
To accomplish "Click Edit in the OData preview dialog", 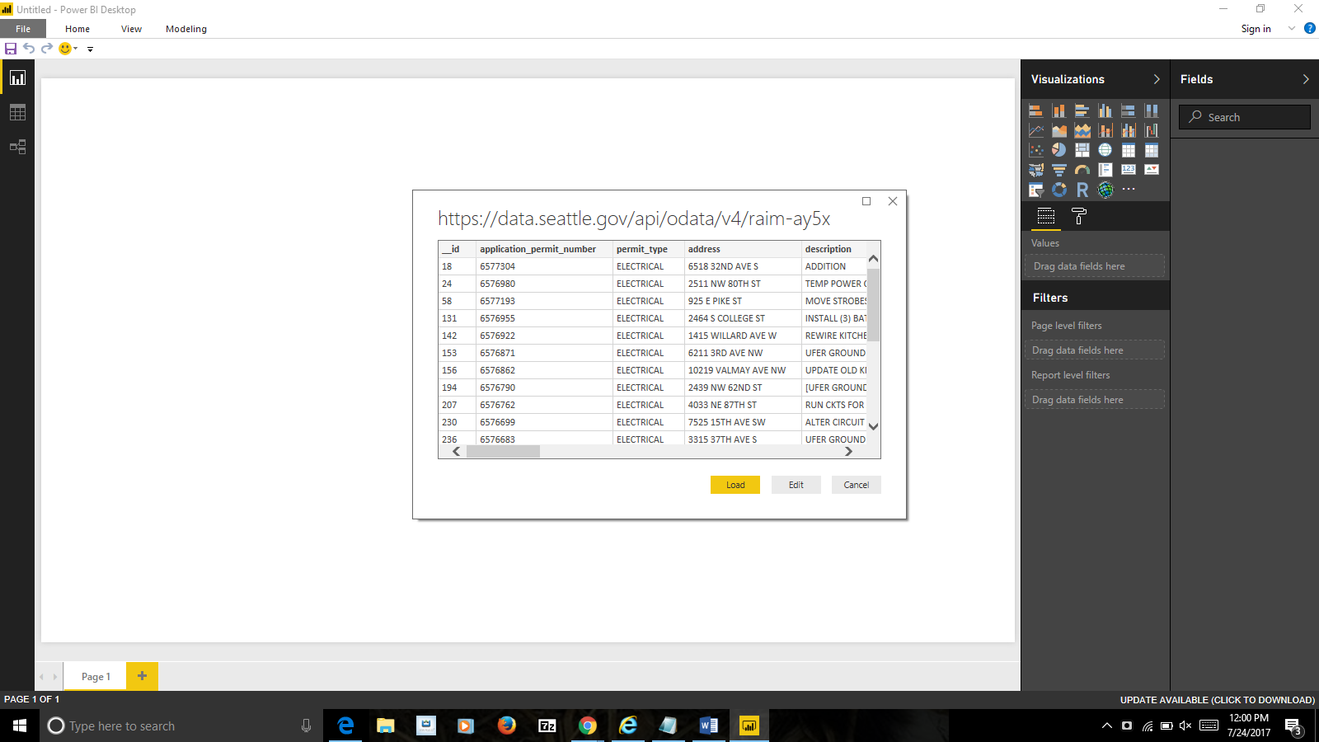I will (796, 485).
